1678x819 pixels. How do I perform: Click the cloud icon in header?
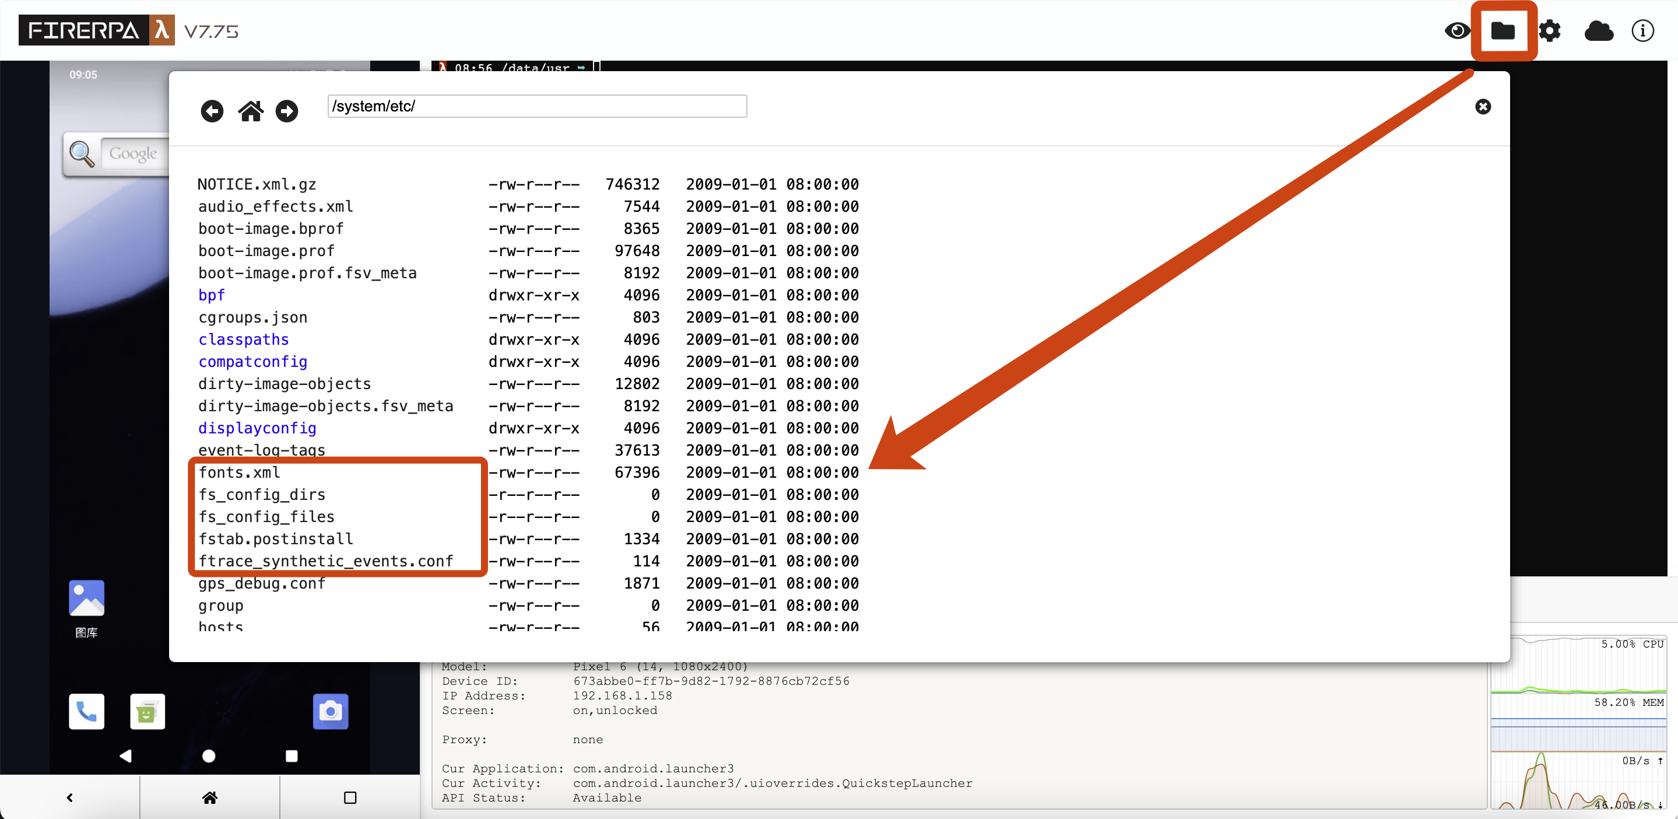[x=1598, y=30]
